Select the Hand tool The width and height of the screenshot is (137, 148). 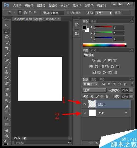pyautogui.click(x=7, y=130)
